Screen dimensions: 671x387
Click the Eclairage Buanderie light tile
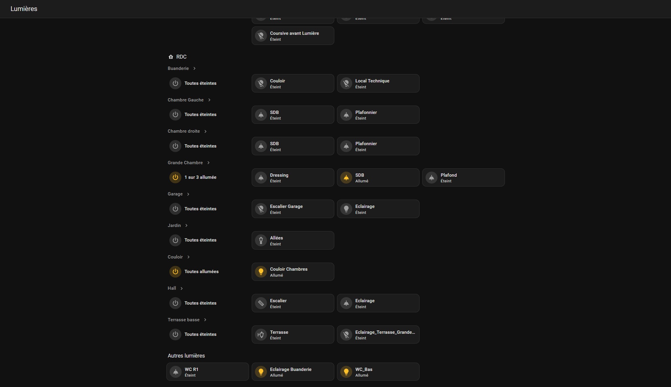pyautogui.click(x=293, y=372)
